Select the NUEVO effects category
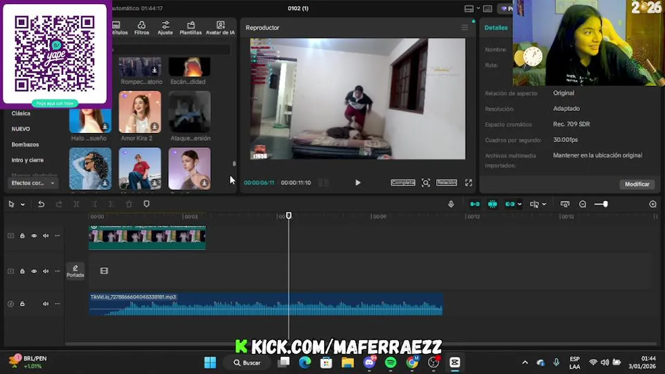Screen dimensions: 665x374 coord(21,129)
